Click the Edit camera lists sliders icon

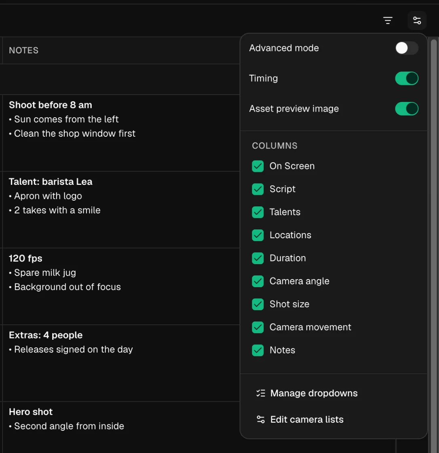pos(260,419)
